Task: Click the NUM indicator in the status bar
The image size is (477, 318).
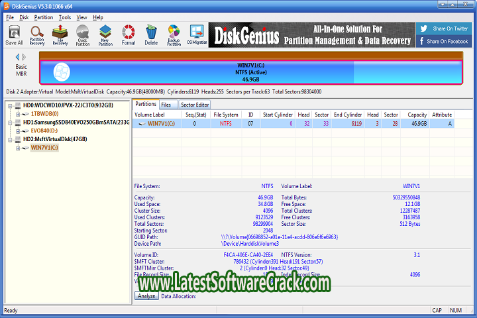Action: [x=456, y=311]
